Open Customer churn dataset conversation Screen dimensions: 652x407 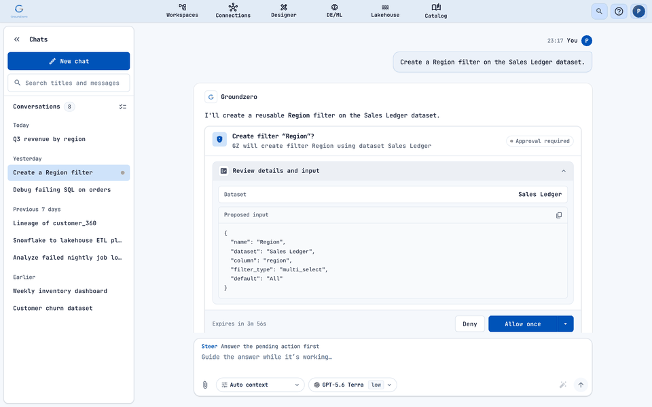(69, 308)
